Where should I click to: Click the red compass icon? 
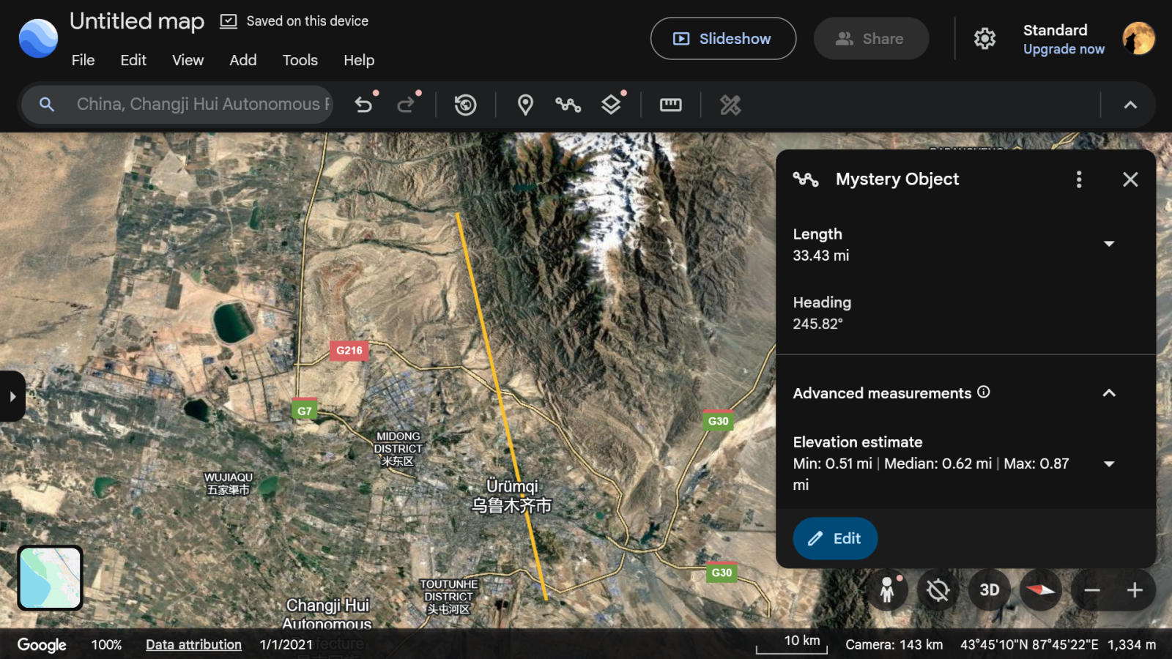1040,590
